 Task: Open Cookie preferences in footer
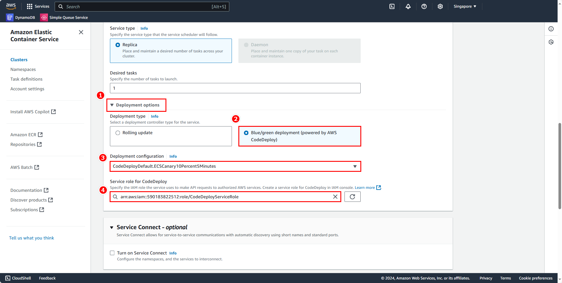click(536, 278)
